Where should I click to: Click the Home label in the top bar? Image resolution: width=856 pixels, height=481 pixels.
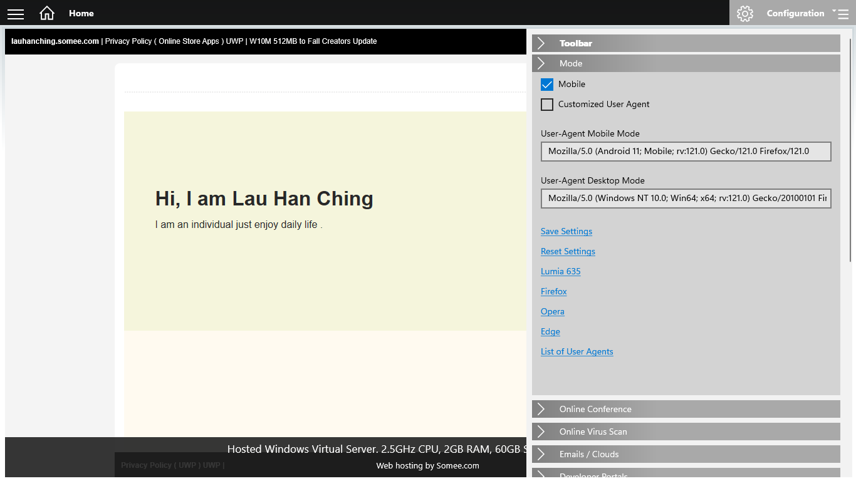81,13
